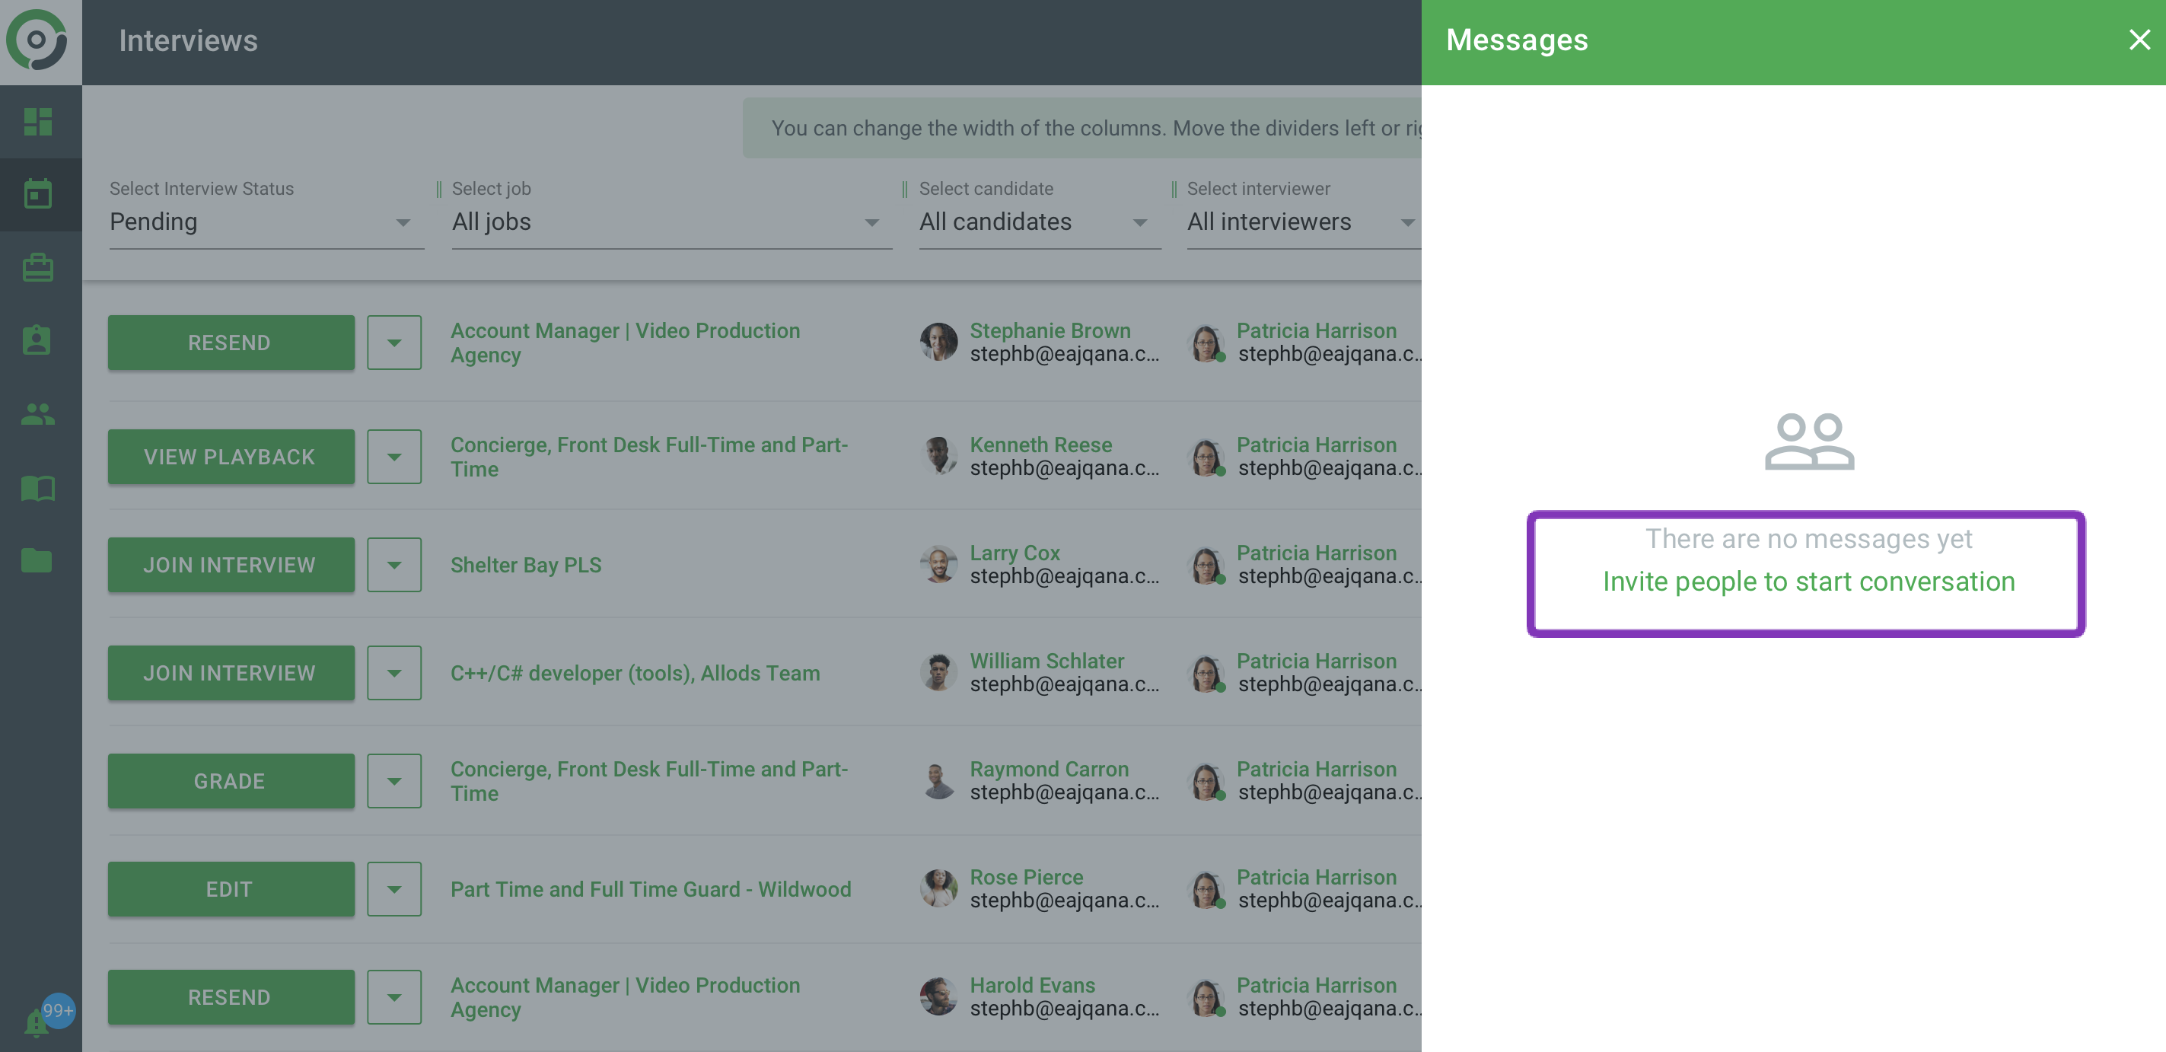Close the Messages panel
Screen dimensions: 2166x1052
click(x=2139, y=40)
